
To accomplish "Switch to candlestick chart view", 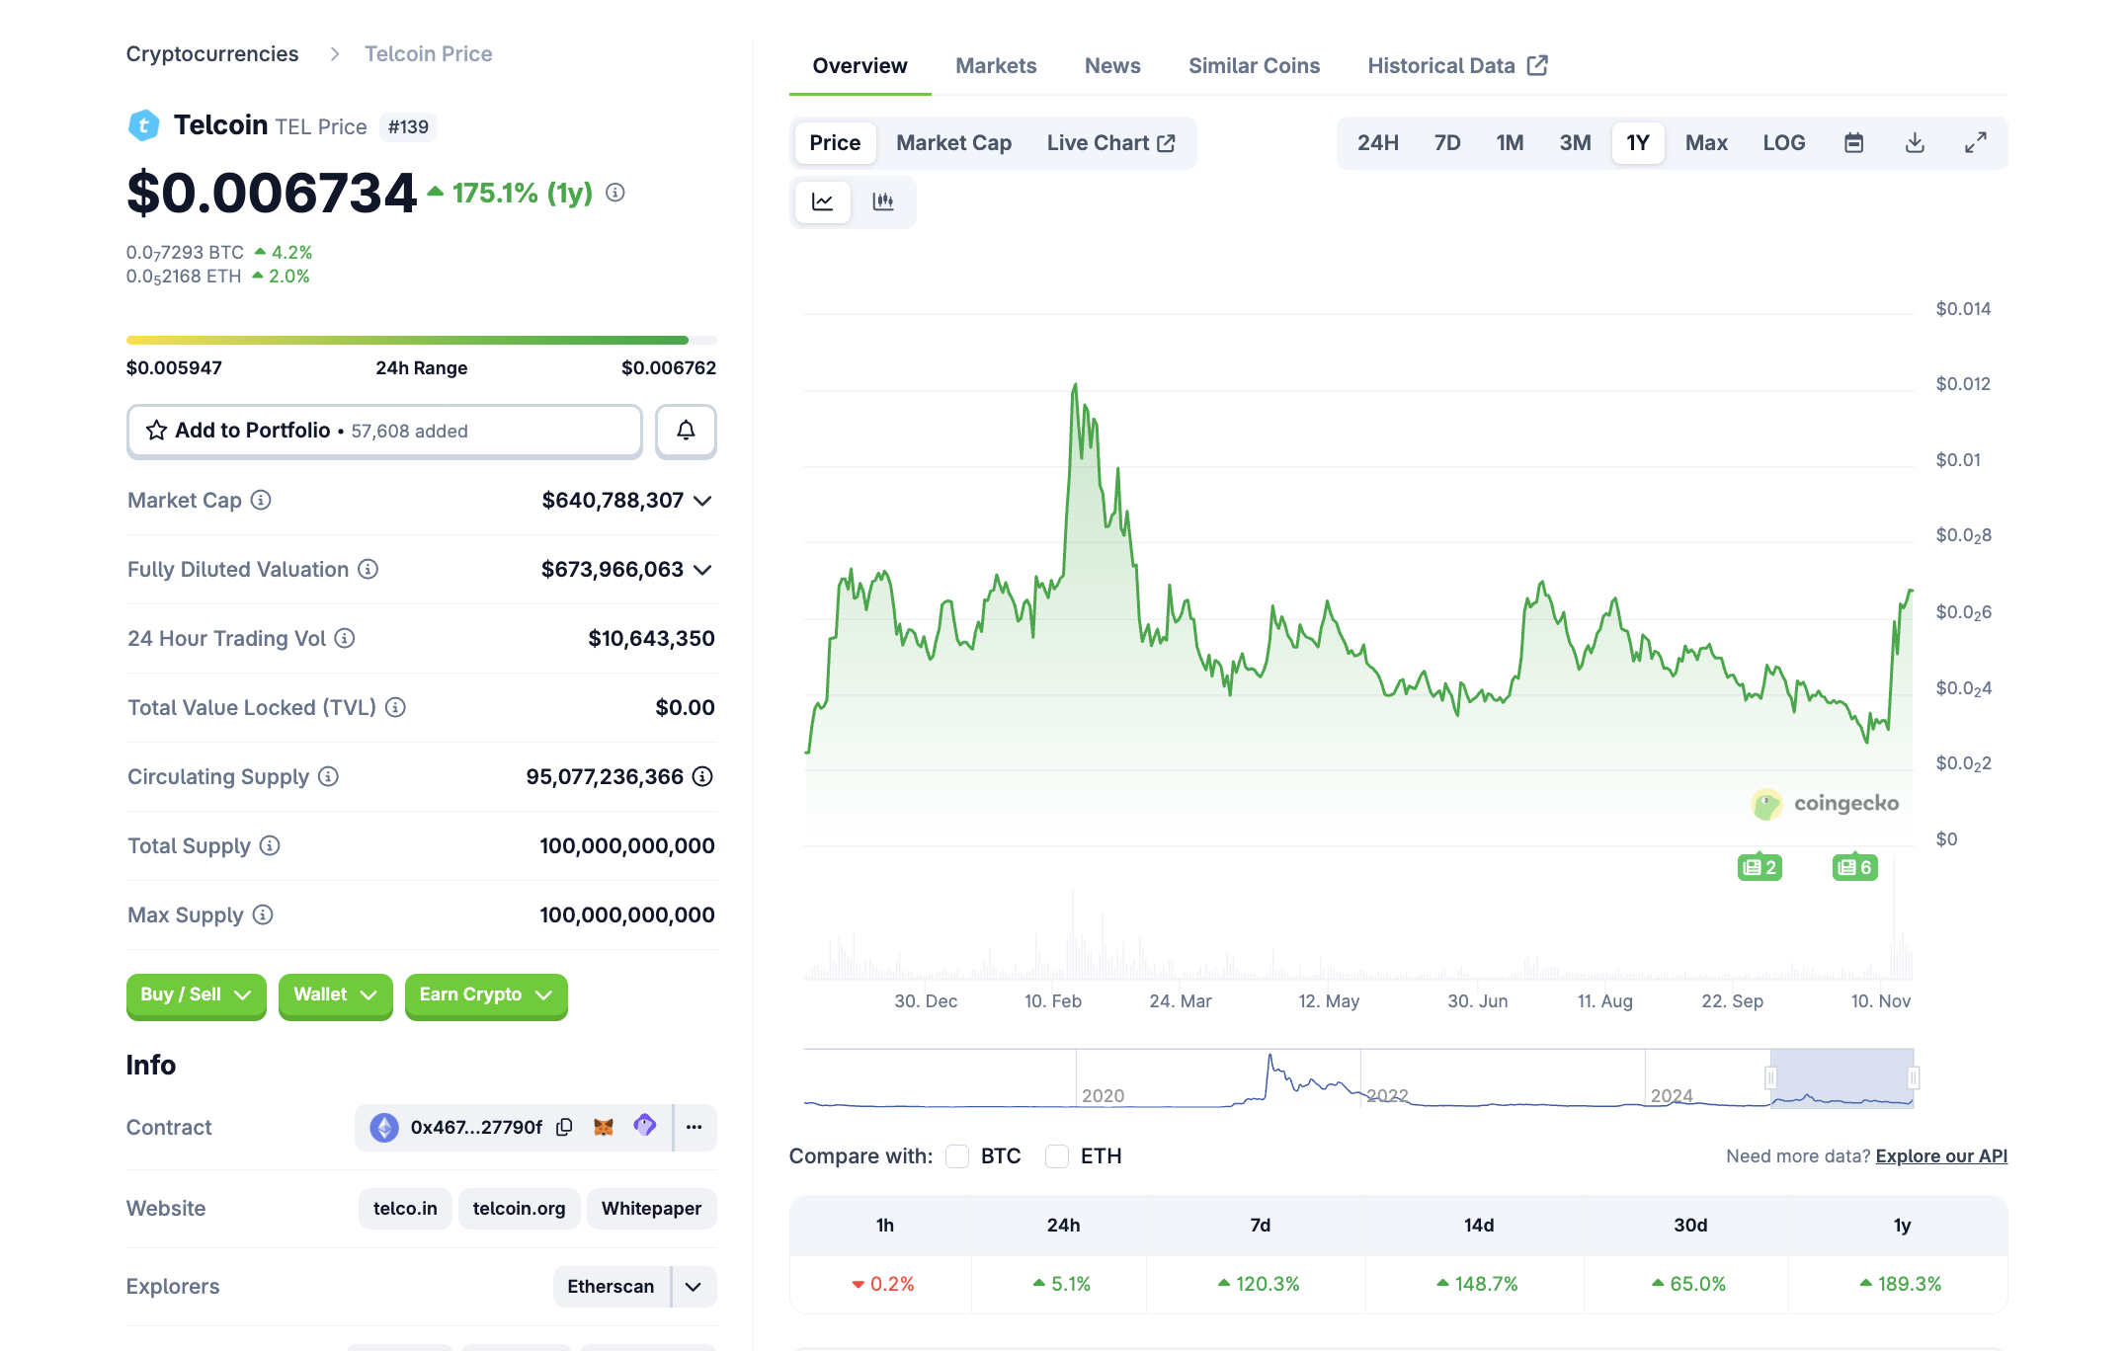I will tap(882, 201).
